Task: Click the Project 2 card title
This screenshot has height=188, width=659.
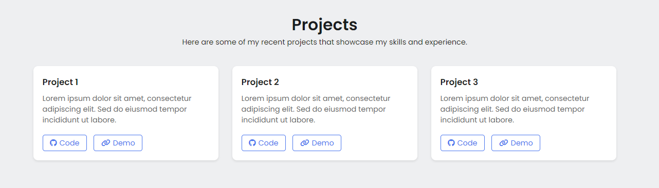Action: [260, 82]
